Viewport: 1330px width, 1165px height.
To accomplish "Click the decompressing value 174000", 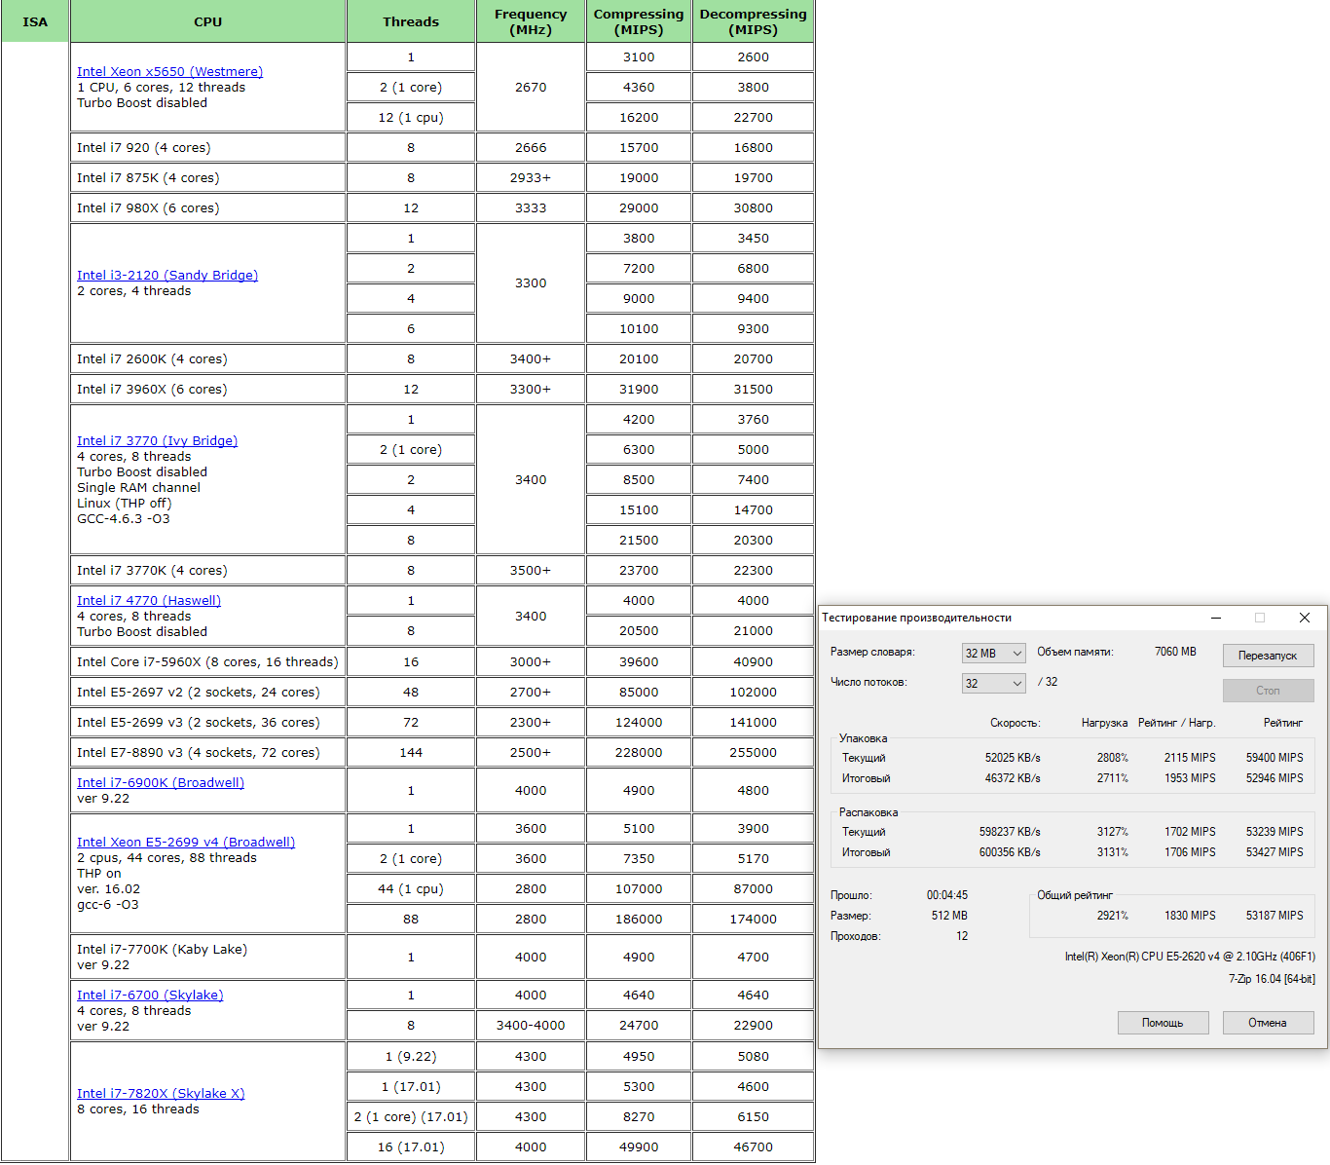I will 754,919.
